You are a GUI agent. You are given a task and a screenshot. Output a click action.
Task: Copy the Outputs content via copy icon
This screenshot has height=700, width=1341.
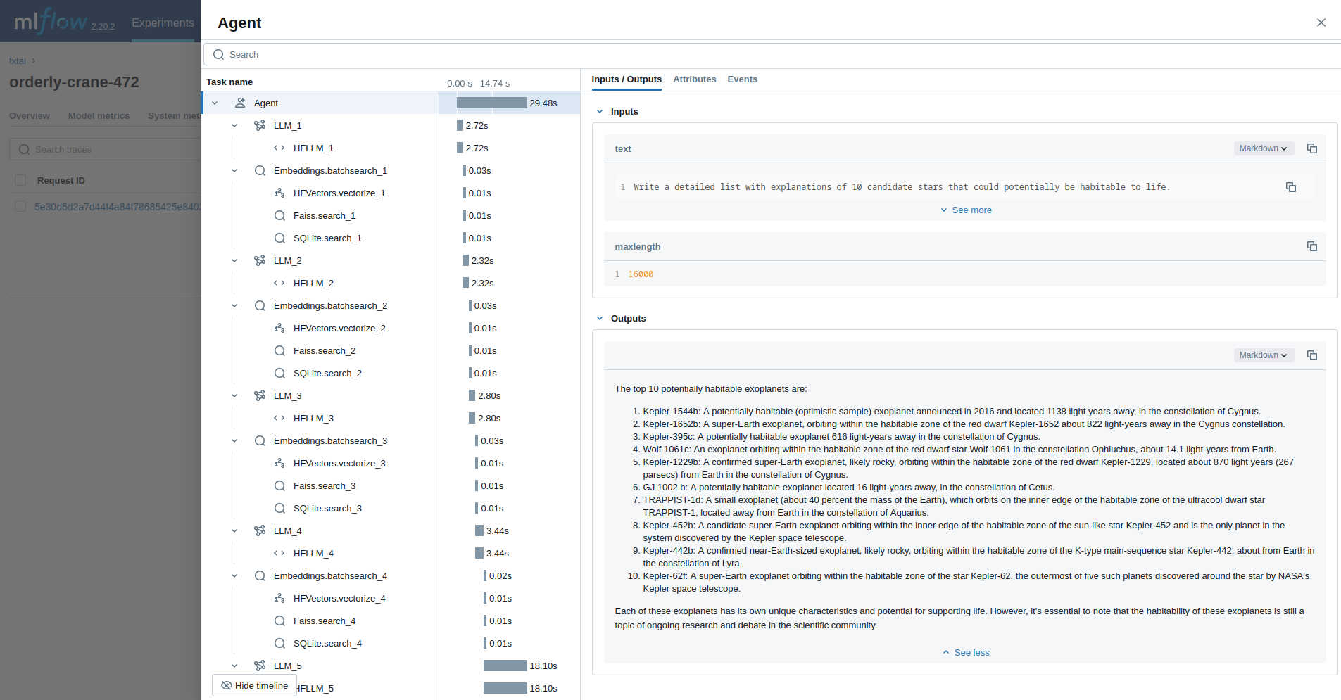1311,355
